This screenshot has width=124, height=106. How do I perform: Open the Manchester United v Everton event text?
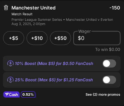[89, 20]
